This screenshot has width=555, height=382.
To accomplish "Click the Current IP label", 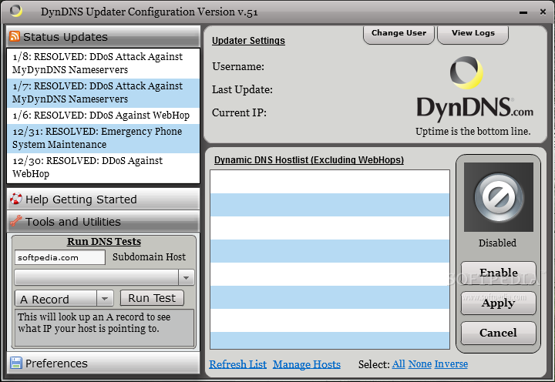I will (239, 112).
